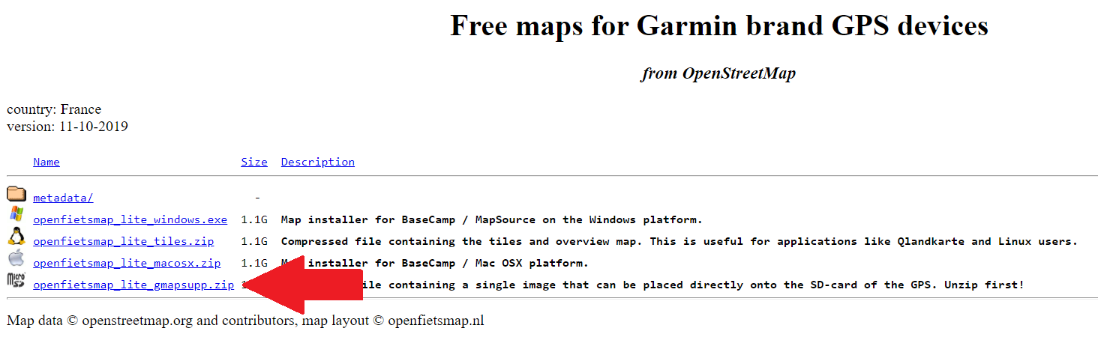Image resolution: width=1098 pixels, height=346 pixels.
Task: Click the Linux penguin icon
Action: (16, 237)
